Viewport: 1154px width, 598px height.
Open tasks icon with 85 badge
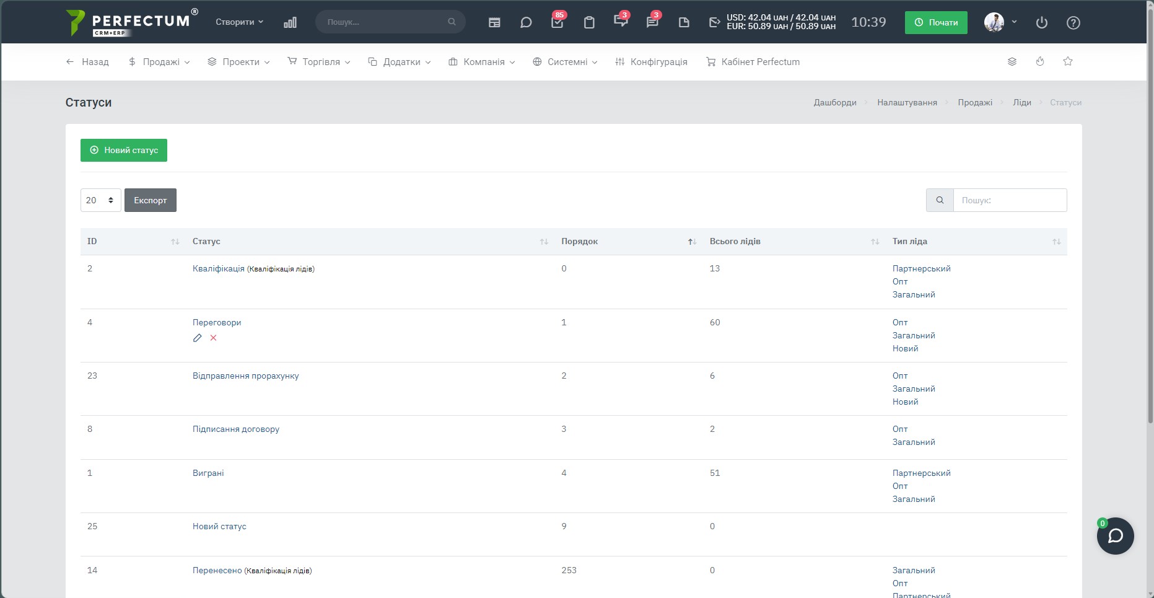557,22
